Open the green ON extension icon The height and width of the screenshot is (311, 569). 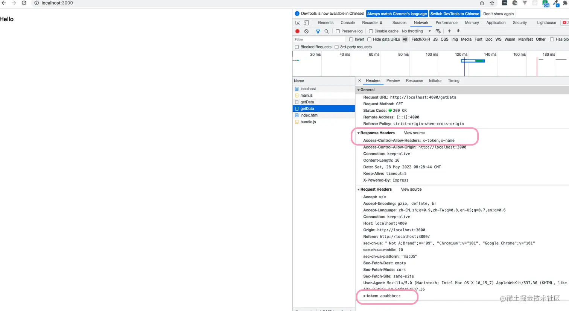[546, 3]
